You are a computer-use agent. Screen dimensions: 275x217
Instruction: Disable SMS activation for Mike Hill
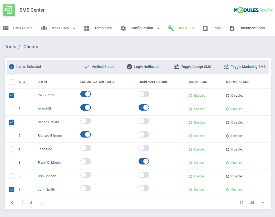86,107
